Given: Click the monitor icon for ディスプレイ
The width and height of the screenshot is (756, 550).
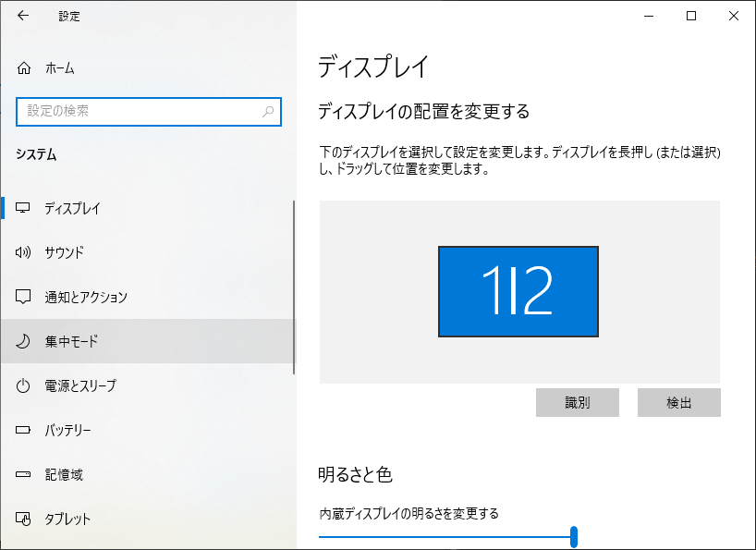Looking at the screenshot, I should (23, 208).
